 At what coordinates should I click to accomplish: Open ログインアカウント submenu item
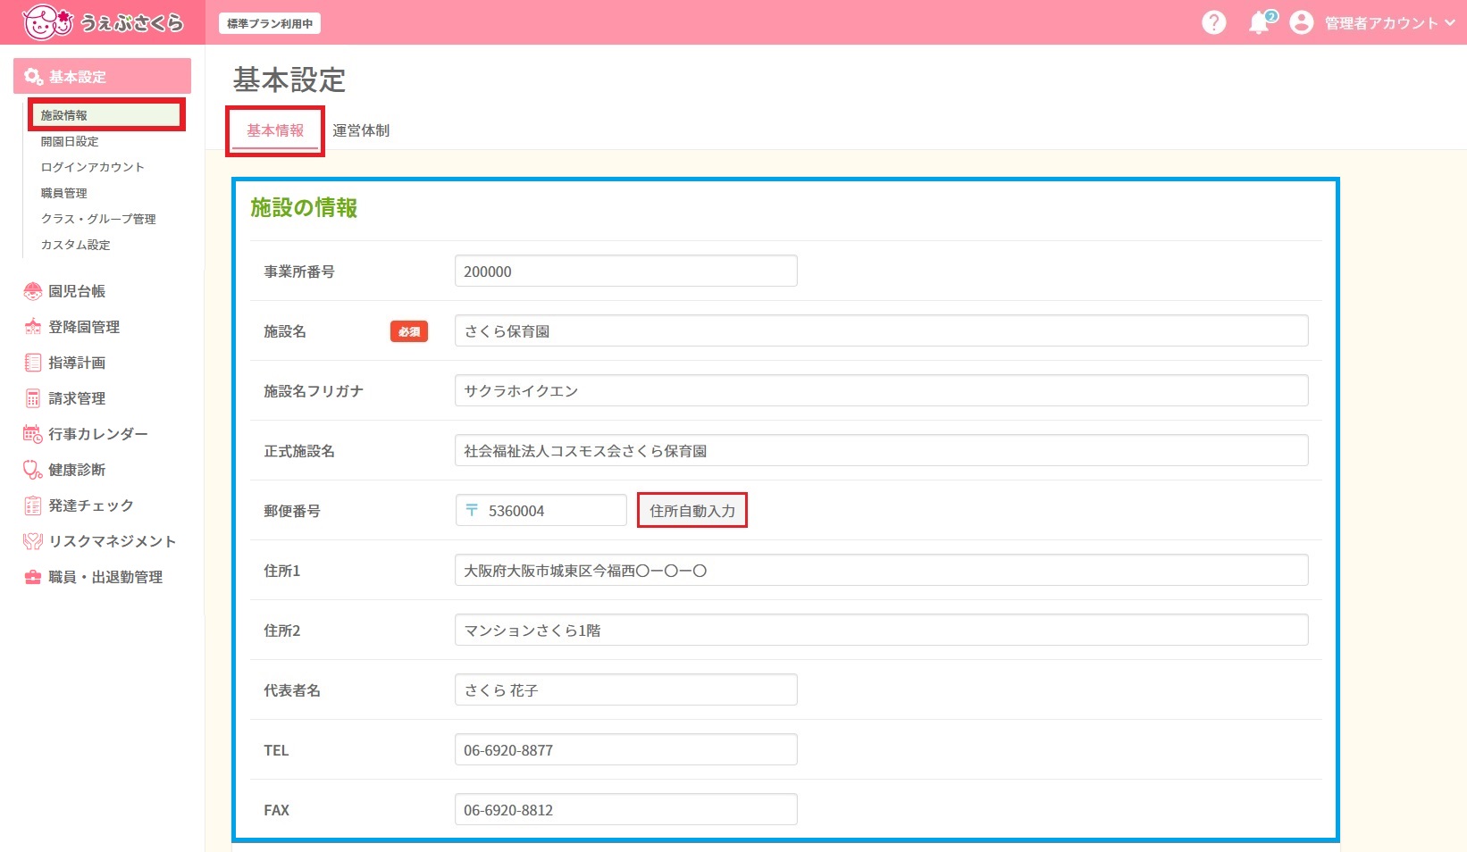pyautogui.click(x=92, y=167)
